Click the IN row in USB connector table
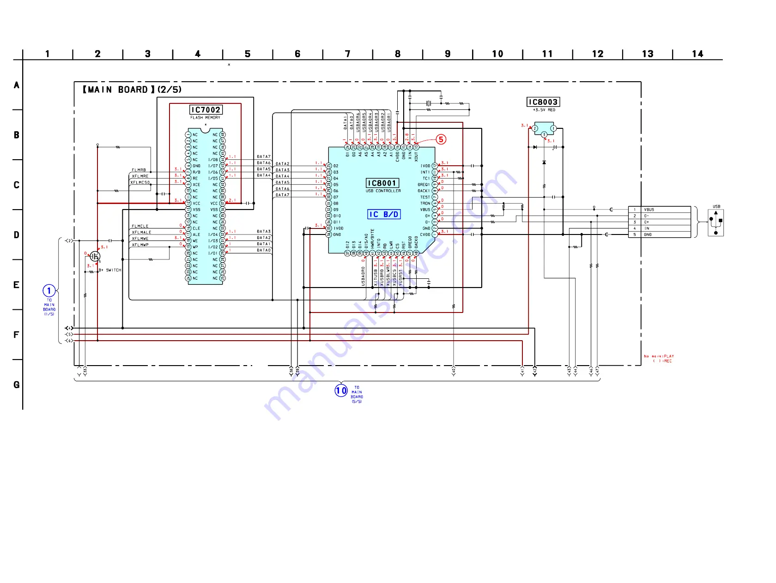Screen dimensions: 776x583 [x=660, y=228]
